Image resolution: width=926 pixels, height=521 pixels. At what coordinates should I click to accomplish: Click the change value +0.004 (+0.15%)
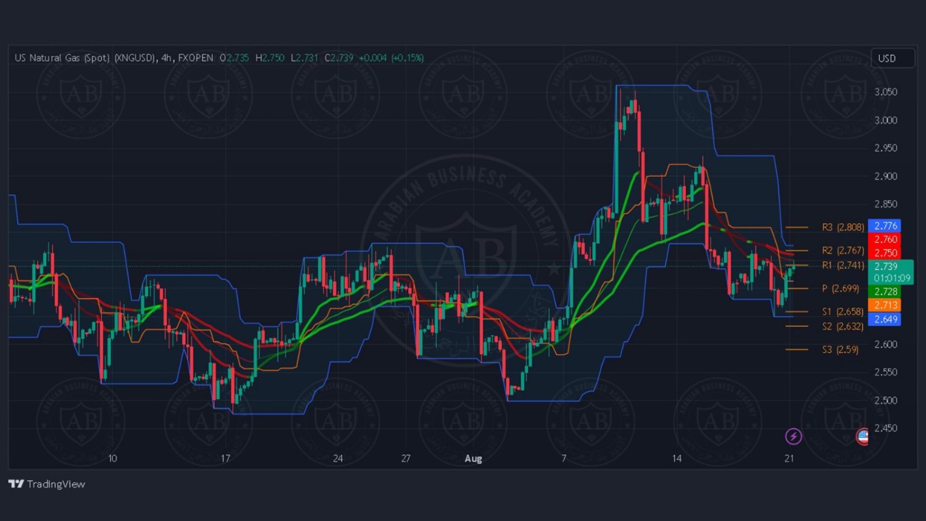[391, 58]
